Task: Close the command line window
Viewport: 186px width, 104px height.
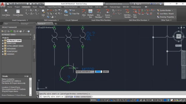Action: click(x=37, y=94)
